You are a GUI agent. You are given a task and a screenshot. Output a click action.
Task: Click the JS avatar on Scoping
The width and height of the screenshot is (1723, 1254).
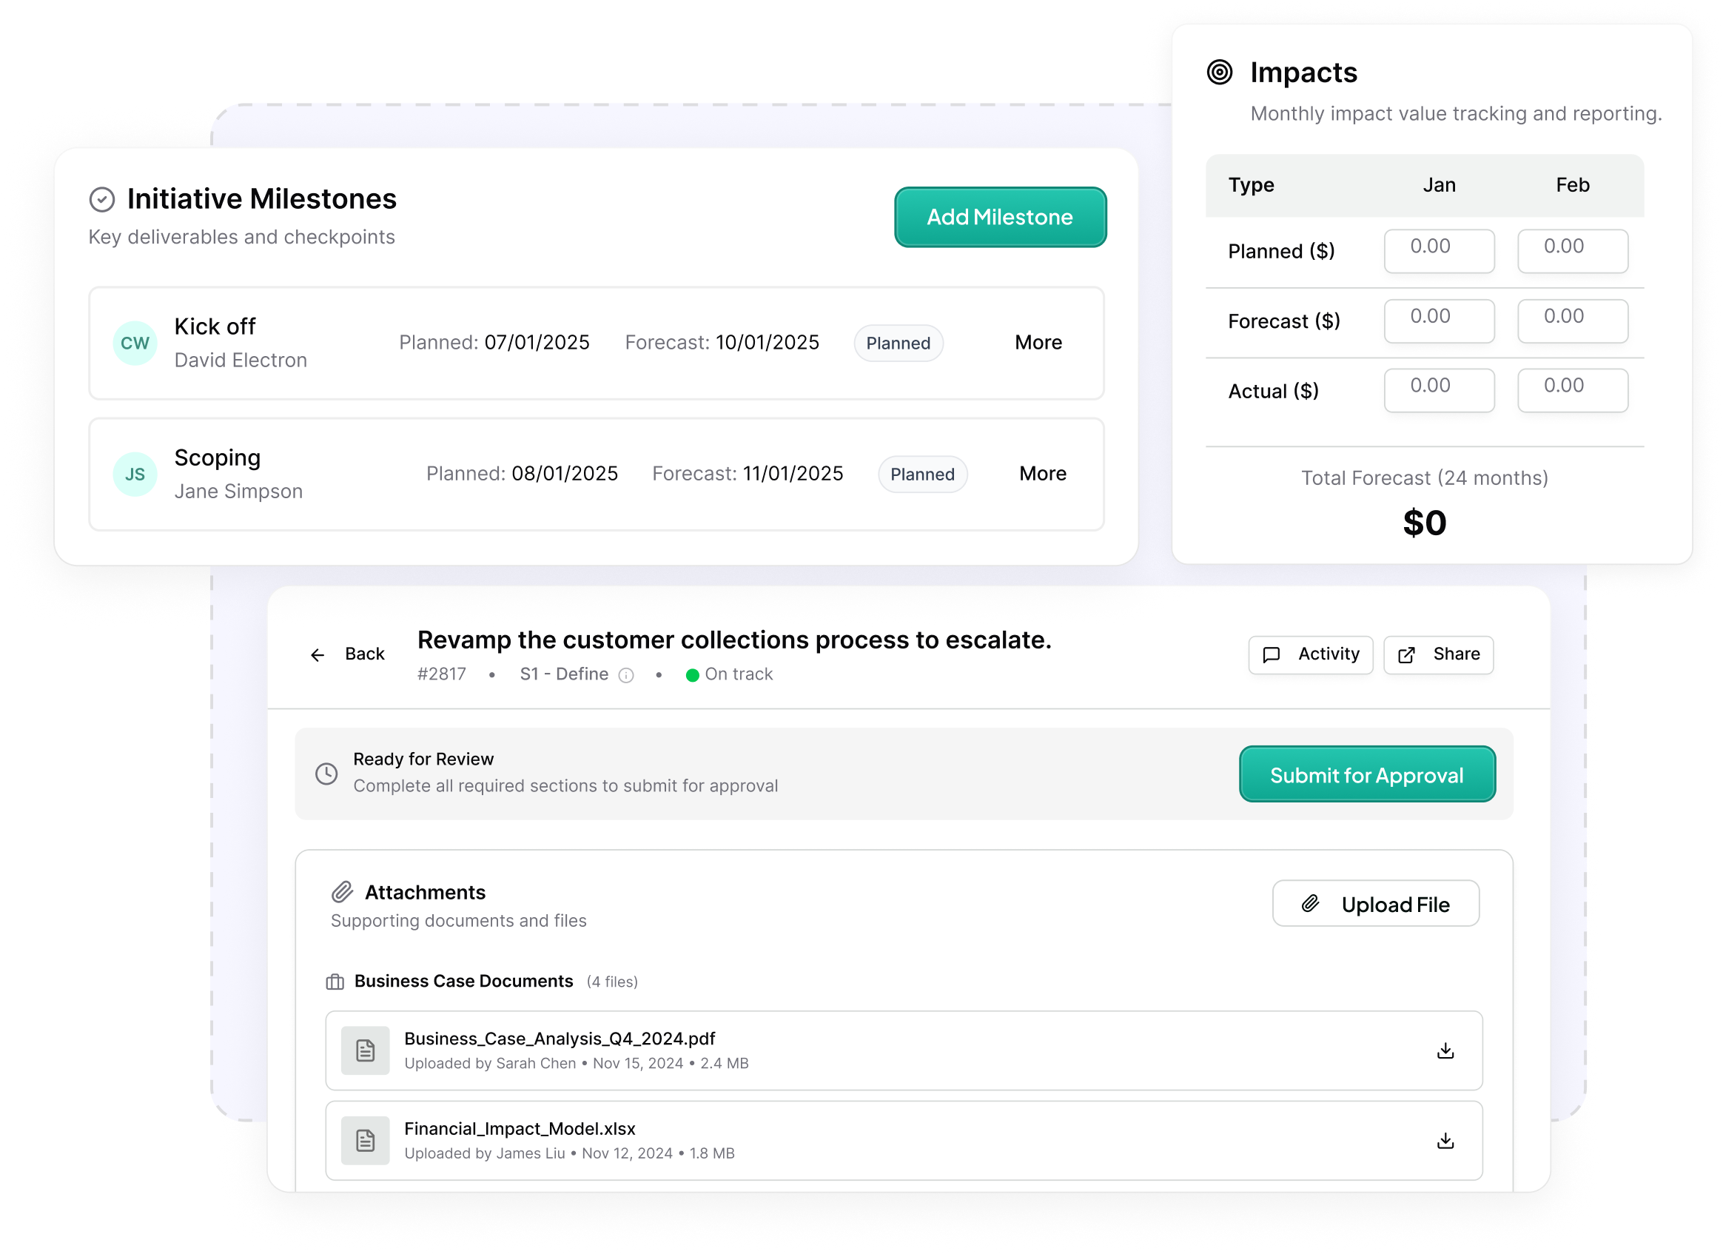[x=135, y=475]
